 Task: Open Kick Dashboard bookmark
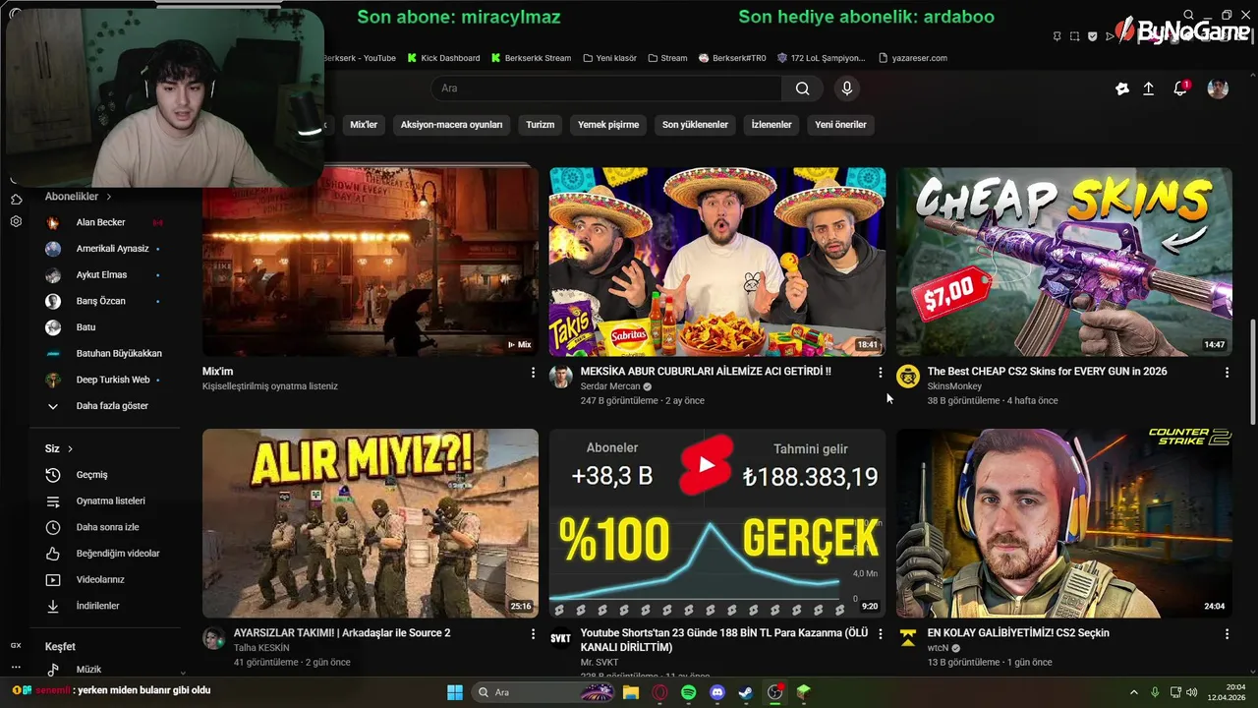443,58
